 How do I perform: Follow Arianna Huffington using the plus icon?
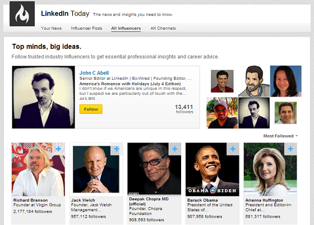point(291,149)
